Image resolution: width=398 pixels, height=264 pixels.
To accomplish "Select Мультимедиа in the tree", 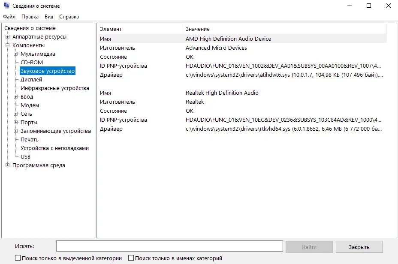I will coord(38,54).
